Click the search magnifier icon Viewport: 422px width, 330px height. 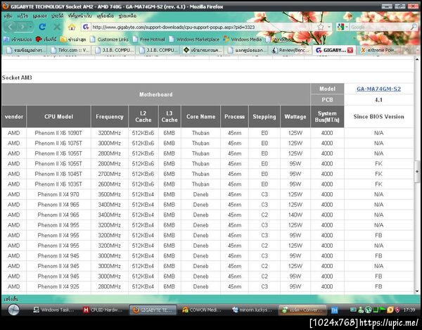[x=414, y=27]
